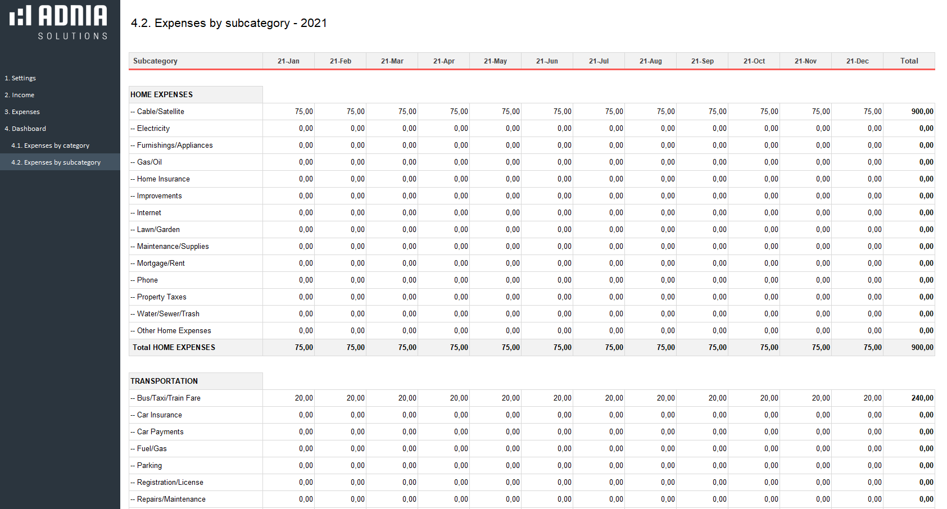Select the TRANSPORTATION section heading

coord(164,381)
